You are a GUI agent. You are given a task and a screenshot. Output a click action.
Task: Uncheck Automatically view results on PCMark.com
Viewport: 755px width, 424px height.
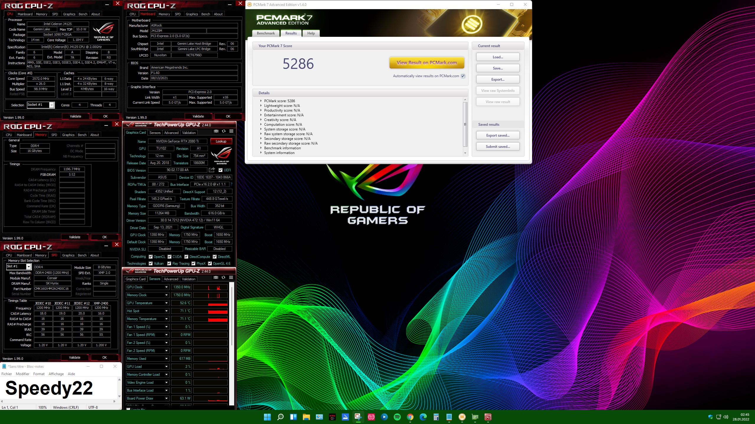pos(463,76)
